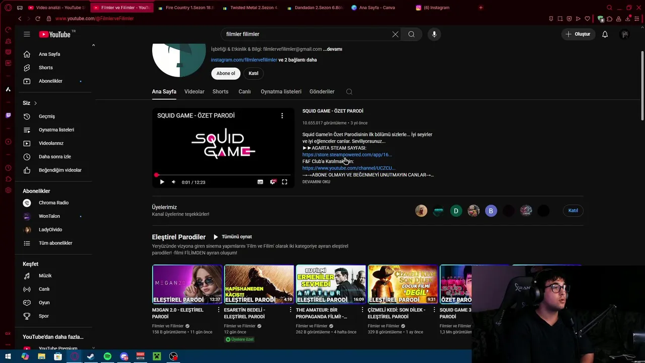Open Twitch panel in Opera sidebar
645x363 pixels.
[x=8, y=115]
